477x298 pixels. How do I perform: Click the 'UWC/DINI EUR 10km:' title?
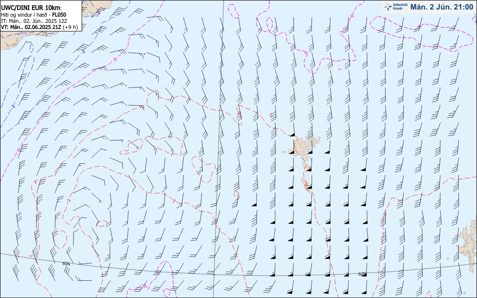(x=31, y=8)
